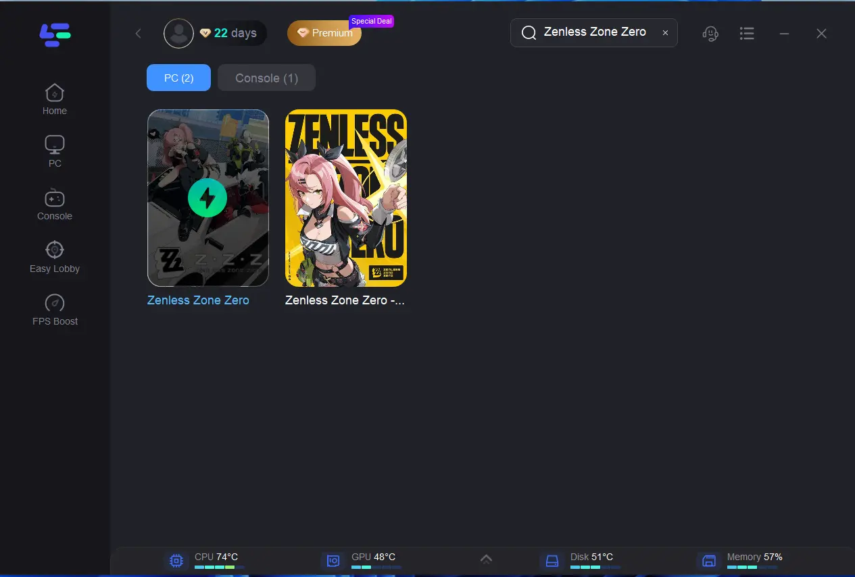Click the GPU 48°C temperature reading
Image resolution: width=855 pixels, height=577 pixels.
coord(373,557)
